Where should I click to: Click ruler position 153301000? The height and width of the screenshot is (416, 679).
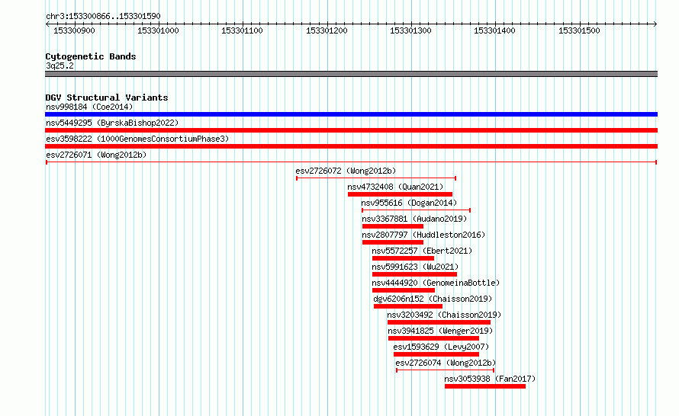[x=158, y=30]
